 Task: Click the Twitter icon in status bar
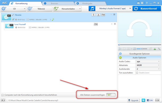(143, 100)
